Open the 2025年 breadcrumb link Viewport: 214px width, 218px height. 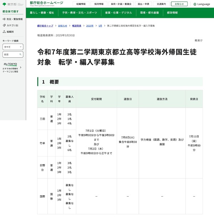(90, 26)
